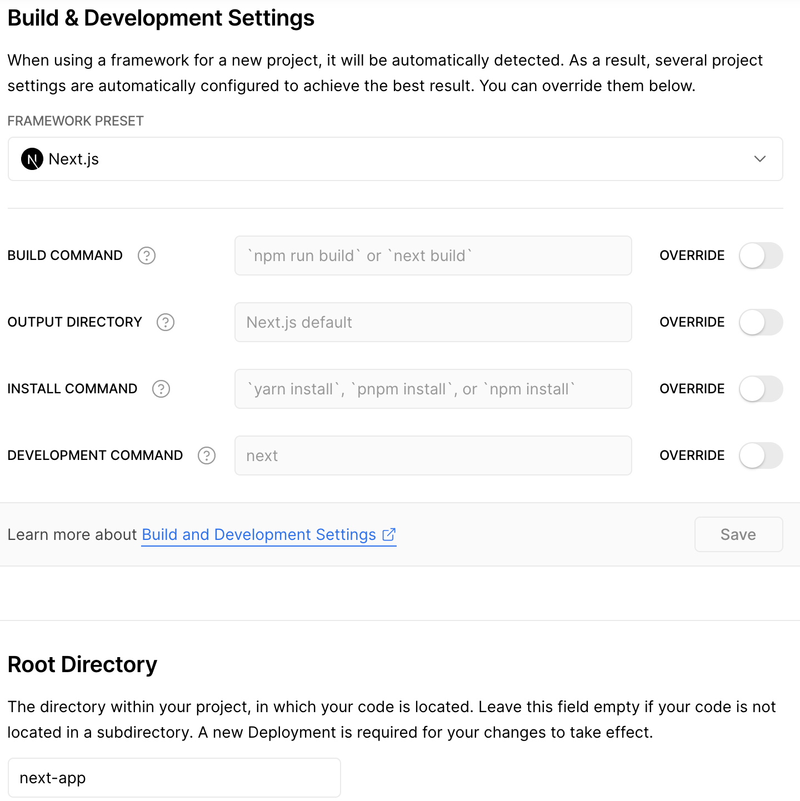
Task: Click the OUTPUT DIRECTORY label
Action: [x=75, y=322]
